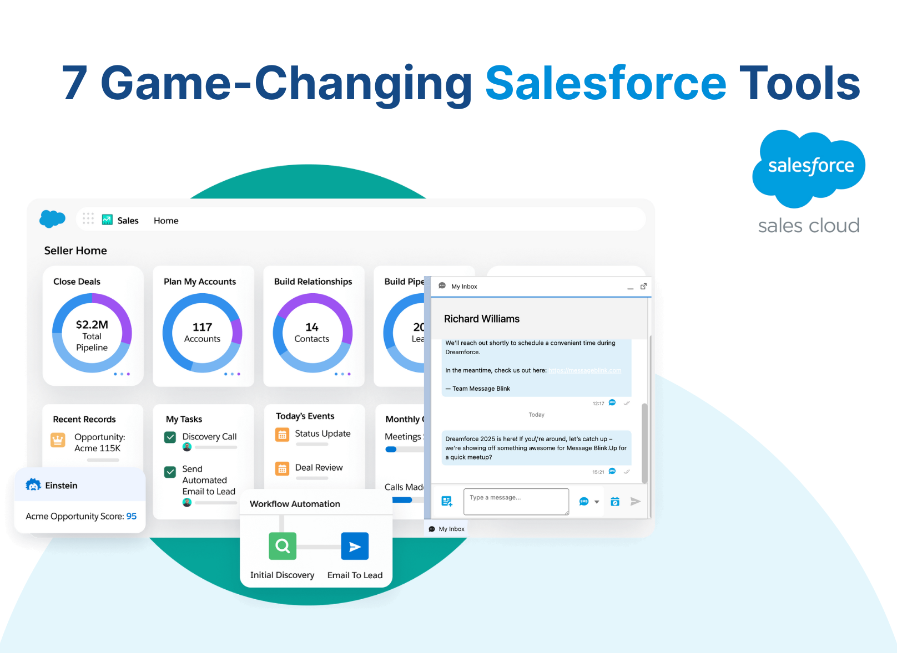This screenshot has width=897, height=653.
Task: Click SMS icon beside 12:17 message
Action: [x=612, y=402]
